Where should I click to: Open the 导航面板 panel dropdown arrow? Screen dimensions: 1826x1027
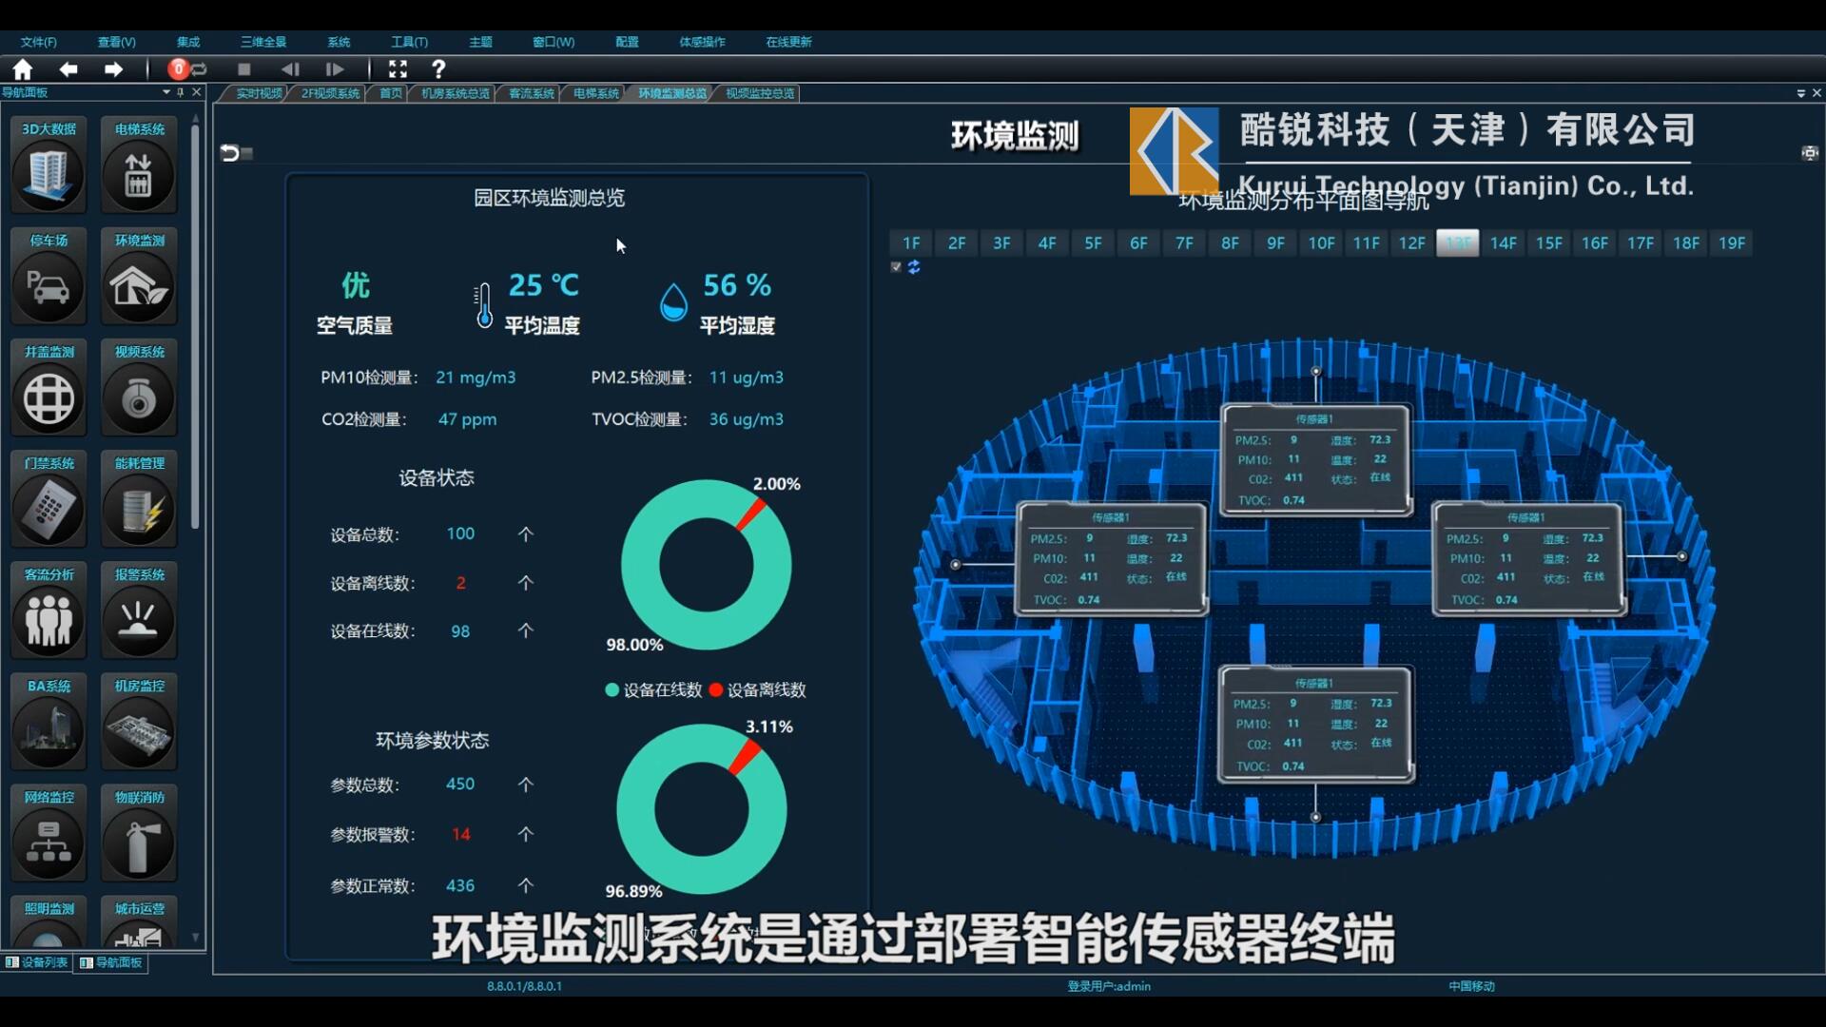pyautogui.click(x=166, y=92)
